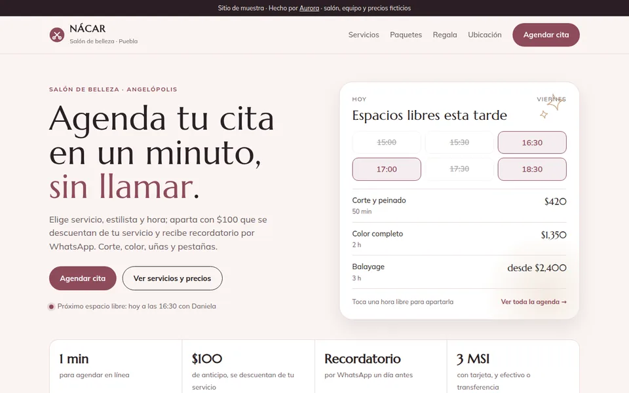Click the pulsing availability dot indicator
Screen dimensions: 629x393
pos(51,307)
